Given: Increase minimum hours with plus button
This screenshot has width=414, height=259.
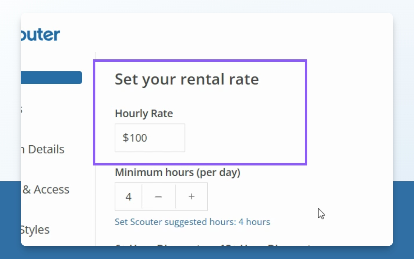Looking at the screenshot, I should point(192,196).
